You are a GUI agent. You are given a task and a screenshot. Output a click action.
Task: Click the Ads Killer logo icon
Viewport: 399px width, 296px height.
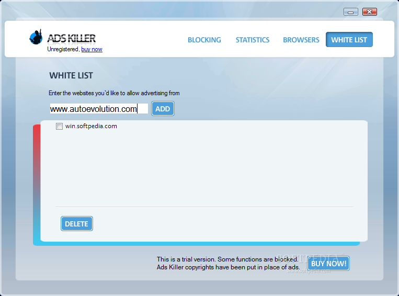36,37
